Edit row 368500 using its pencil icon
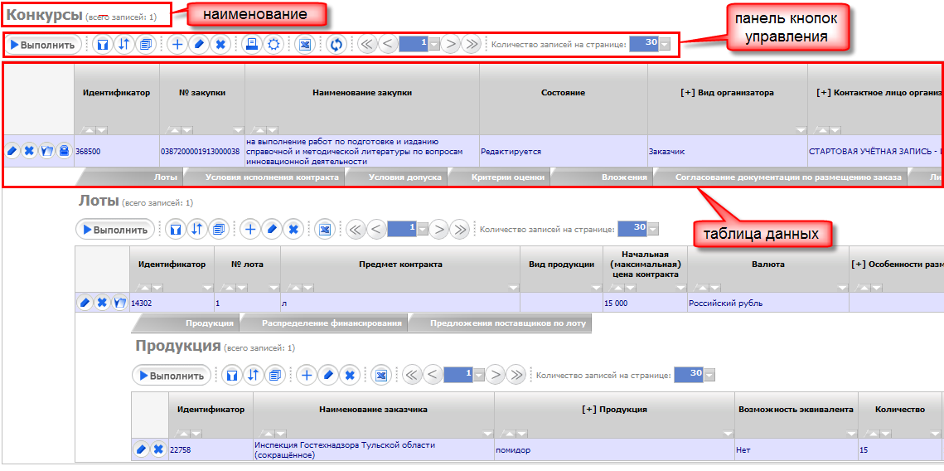This screenshot has width=944, height=471. (x=12, y=152)
